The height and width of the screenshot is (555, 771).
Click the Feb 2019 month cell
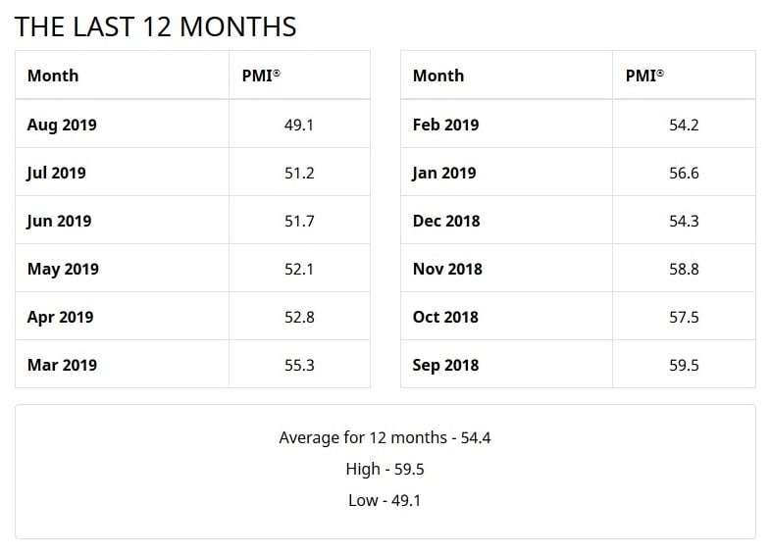tap(506, 124)
